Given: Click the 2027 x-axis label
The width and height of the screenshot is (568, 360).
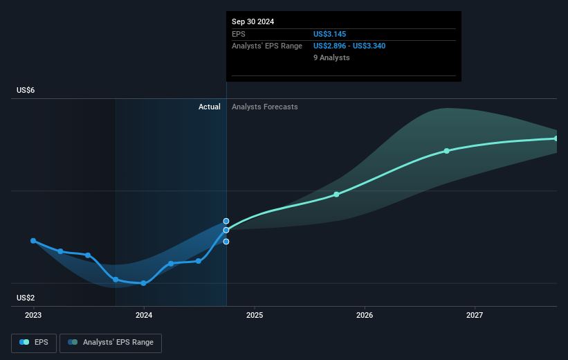Looking at the screenshot, I should coord(475,315).
